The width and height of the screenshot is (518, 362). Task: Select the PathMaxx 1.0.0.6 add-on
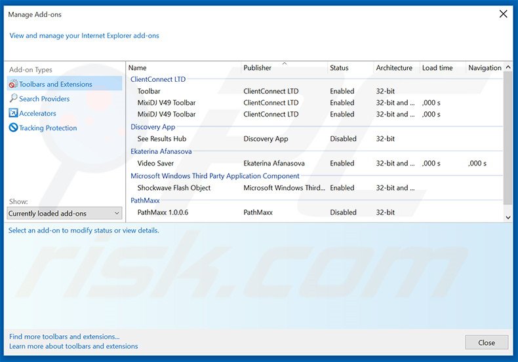pyautogui.click(x=315, y=212)
